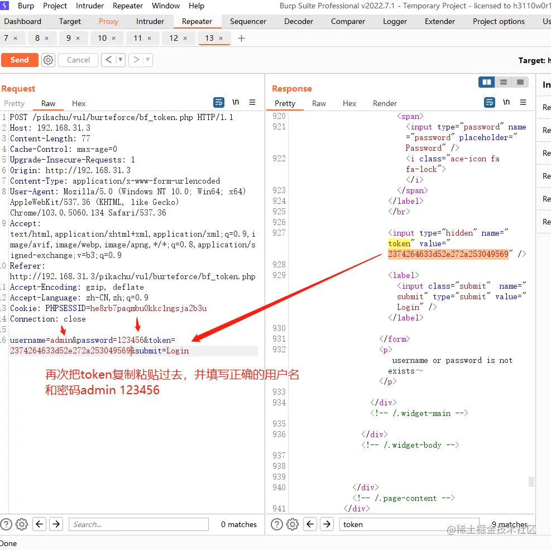Open the Logger tab
The width and height of the screenshot is (551, 550).
click(395, 21)
